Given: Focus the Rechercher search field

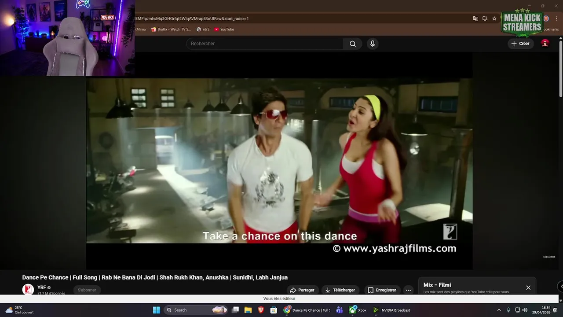Looking at the screenshot, I should (x=265, y=44).
